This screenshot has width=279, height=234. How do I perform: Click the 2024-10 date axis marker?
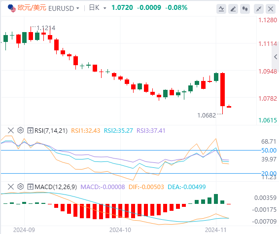(x=120, y=230)
